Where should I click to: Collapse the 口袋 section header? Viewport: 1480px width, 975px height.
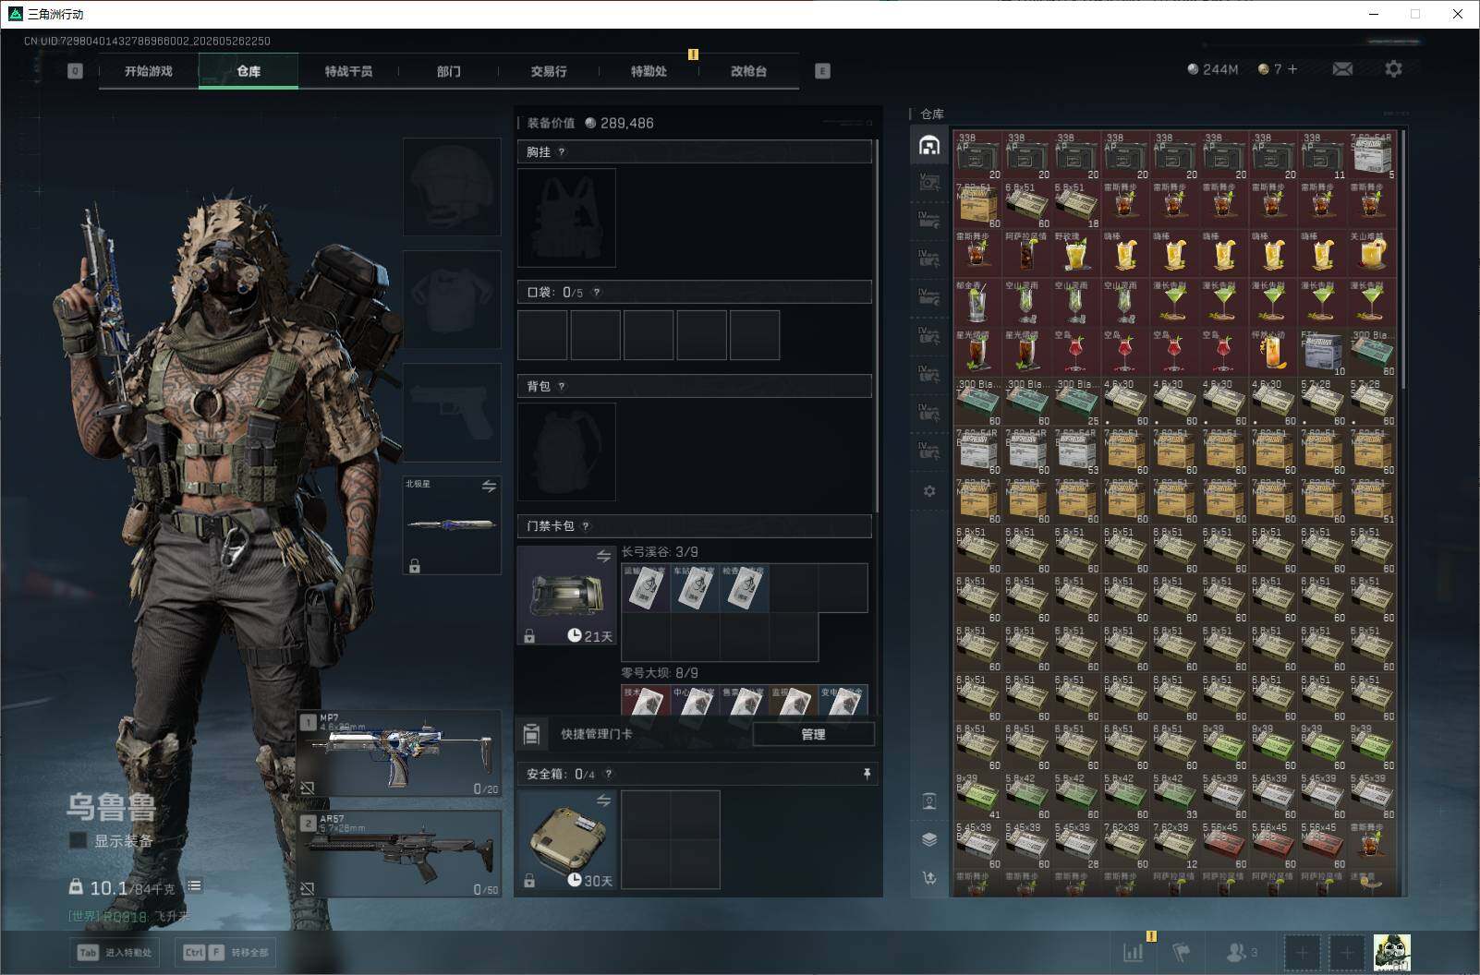(694, 293)
